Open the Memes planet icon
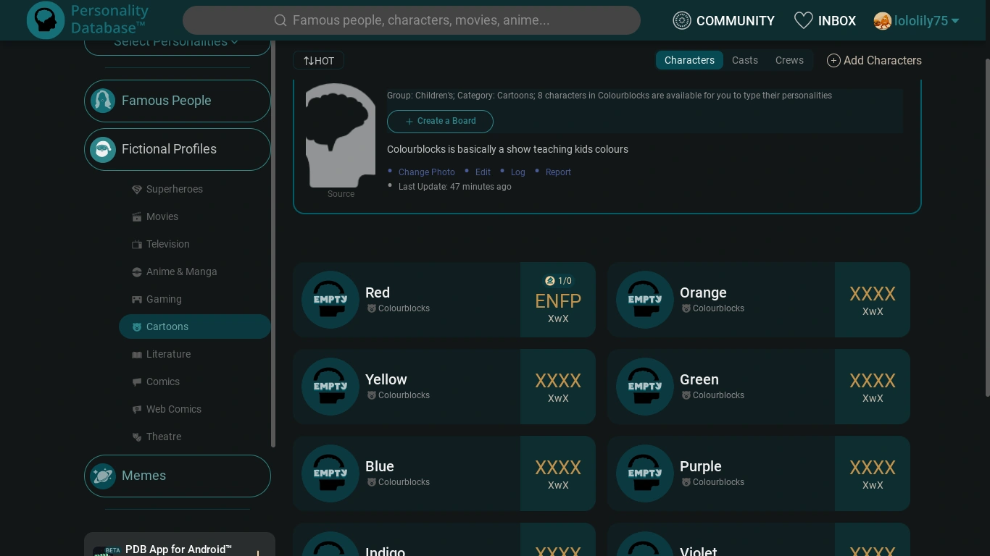990x556 pixels. (x=103, y=476)
